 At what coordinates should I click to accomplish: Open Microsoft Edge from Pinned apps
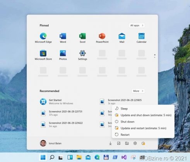pyautogui.click(x=43, y=38)
